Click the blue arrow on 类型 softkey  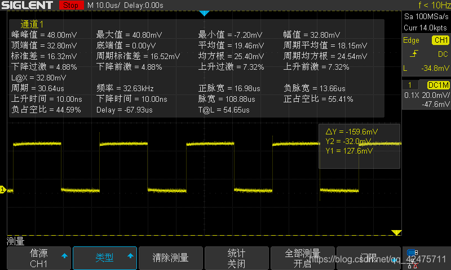pos(130,255)
